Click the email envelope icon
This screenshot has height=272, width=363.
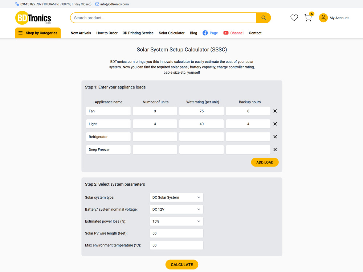coord(97,4)
